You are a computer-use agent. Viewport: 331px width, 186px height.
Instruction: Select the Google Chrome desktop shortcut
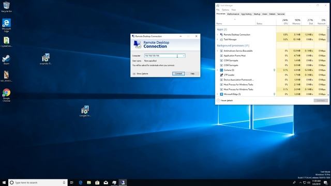point(6,95)
